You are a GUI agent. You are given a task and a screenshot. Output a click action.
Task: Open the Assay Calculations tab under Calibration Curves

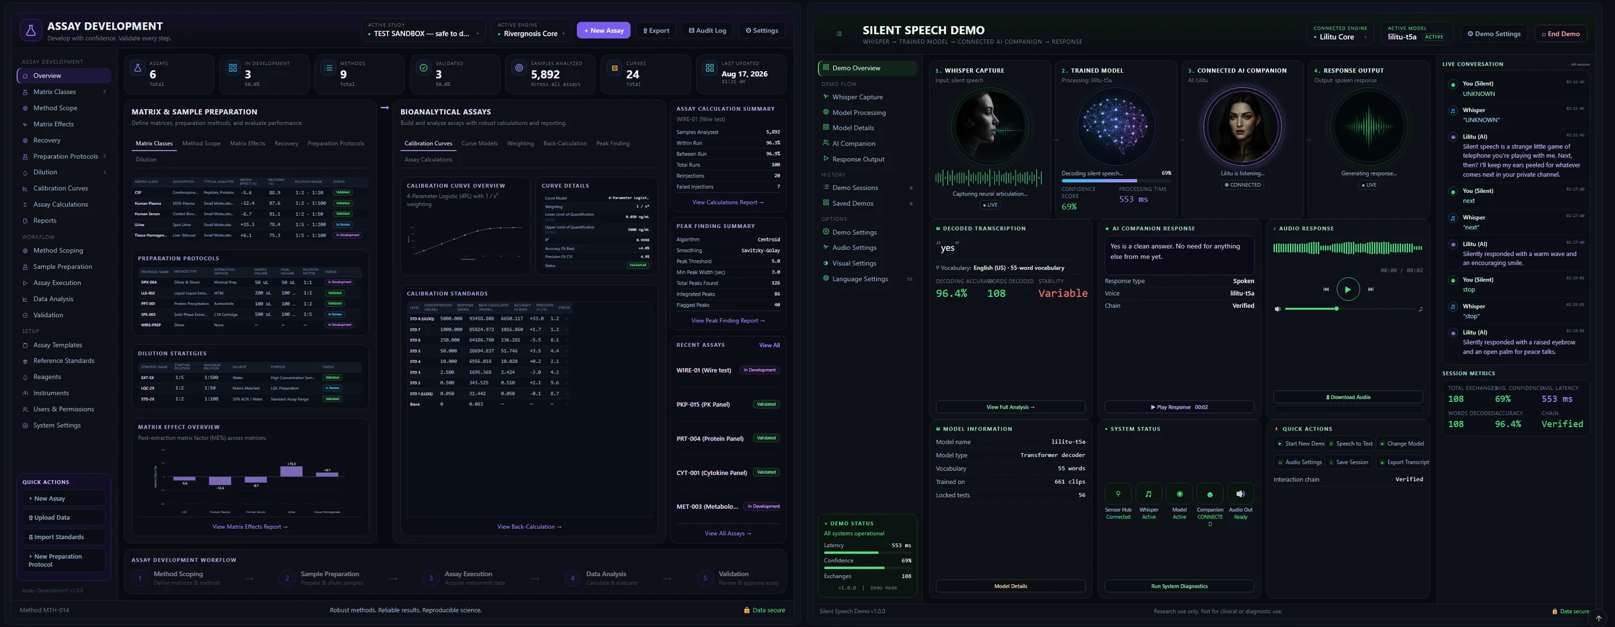pyautogui.click(x=429, y=160)
